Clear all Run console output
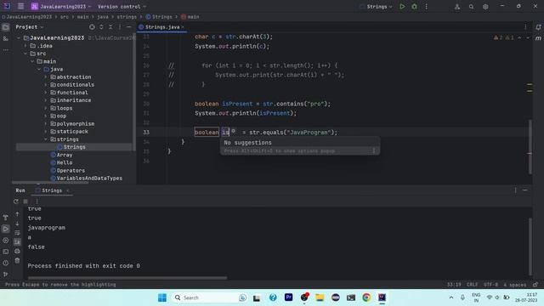 [x=17, y=261]
